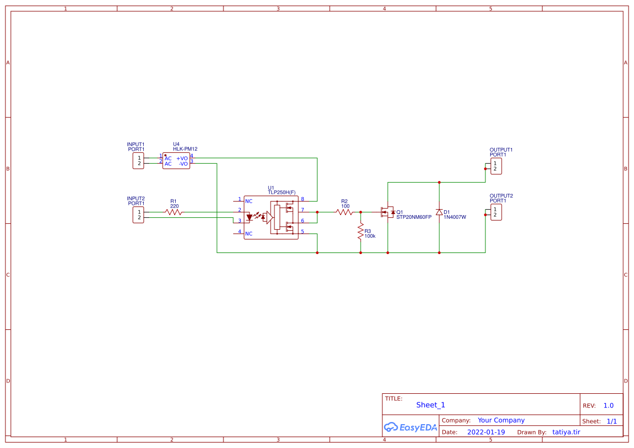Click the NC pin label on U1
The width and height of the screenshot is (634, 448).
coord(249,200)
